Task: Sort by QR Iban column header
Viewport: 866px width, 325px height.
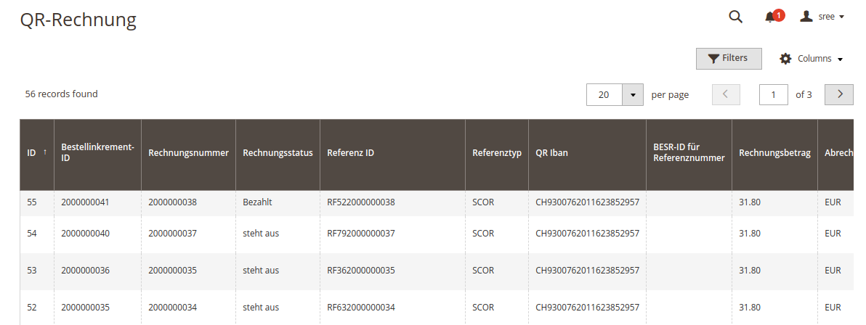Action: click(587, 153)
